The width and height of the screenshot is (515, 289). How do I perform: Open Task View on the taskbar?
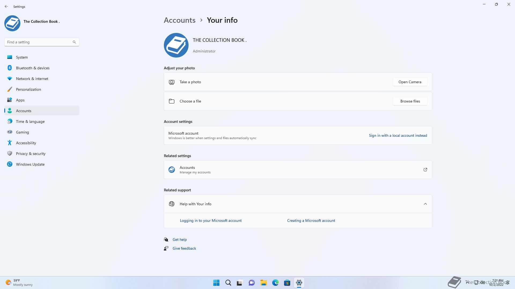pos(240,283)
